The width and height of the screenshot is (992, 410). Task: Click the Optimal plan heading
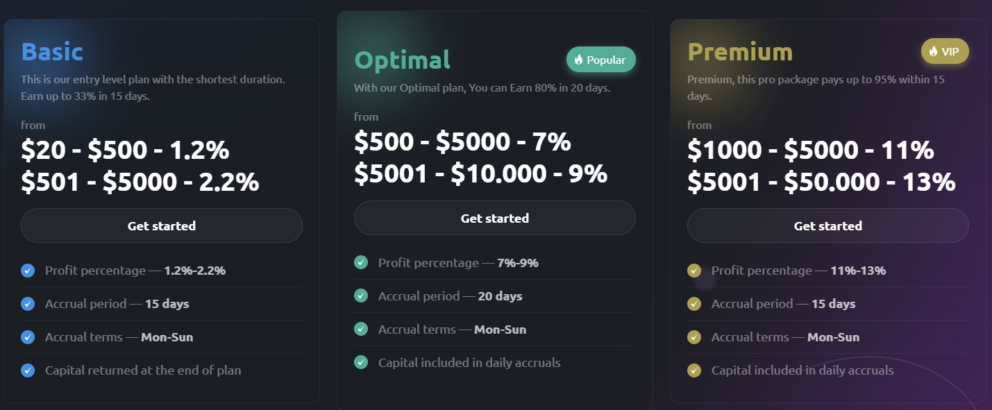coord(402,60)
